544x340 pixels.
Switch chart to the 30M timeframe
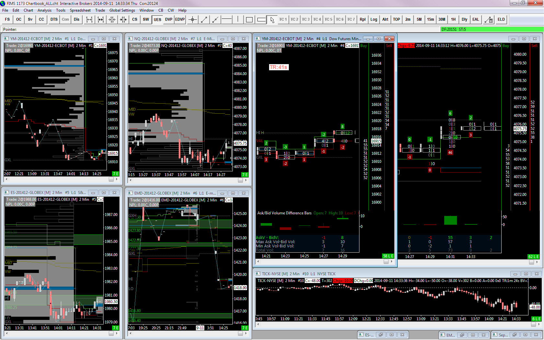(x=442, y=19)
